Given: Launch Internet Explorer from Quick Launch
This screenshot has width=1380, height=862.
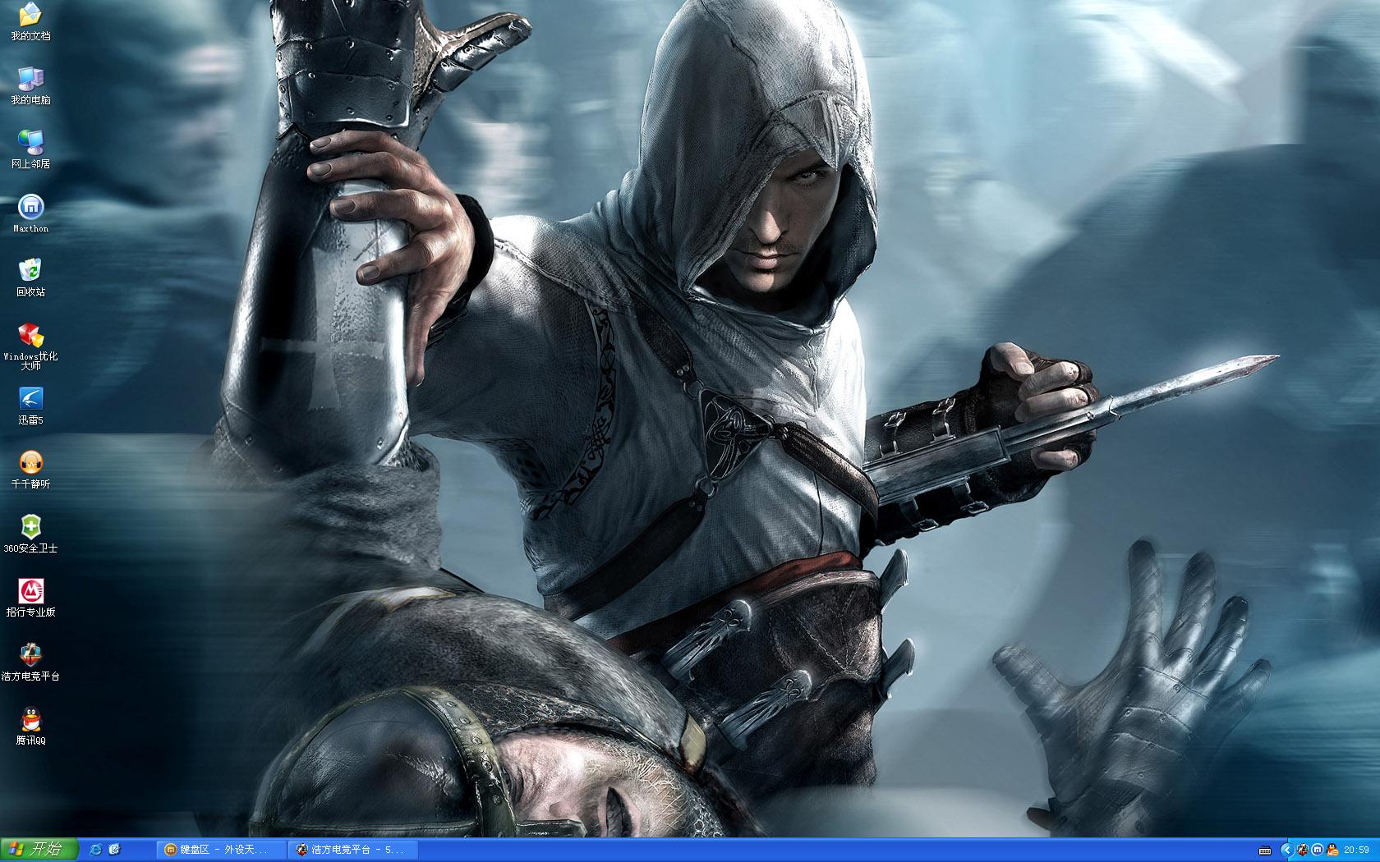Looking at the screenshot, I should click(x=95, y=850).
